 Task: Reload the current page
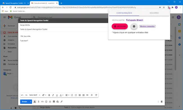coord(10,8)
